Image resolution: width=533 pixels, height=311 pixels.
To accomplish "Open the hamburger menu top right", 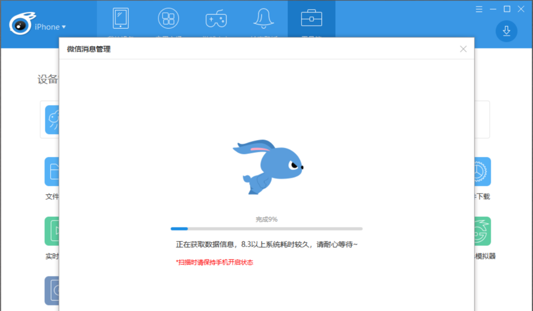I will click(x=479, y=9).
